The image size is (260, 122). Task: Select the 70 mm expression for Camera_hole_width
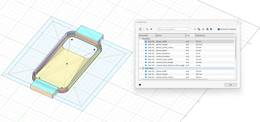click(198, 59)
